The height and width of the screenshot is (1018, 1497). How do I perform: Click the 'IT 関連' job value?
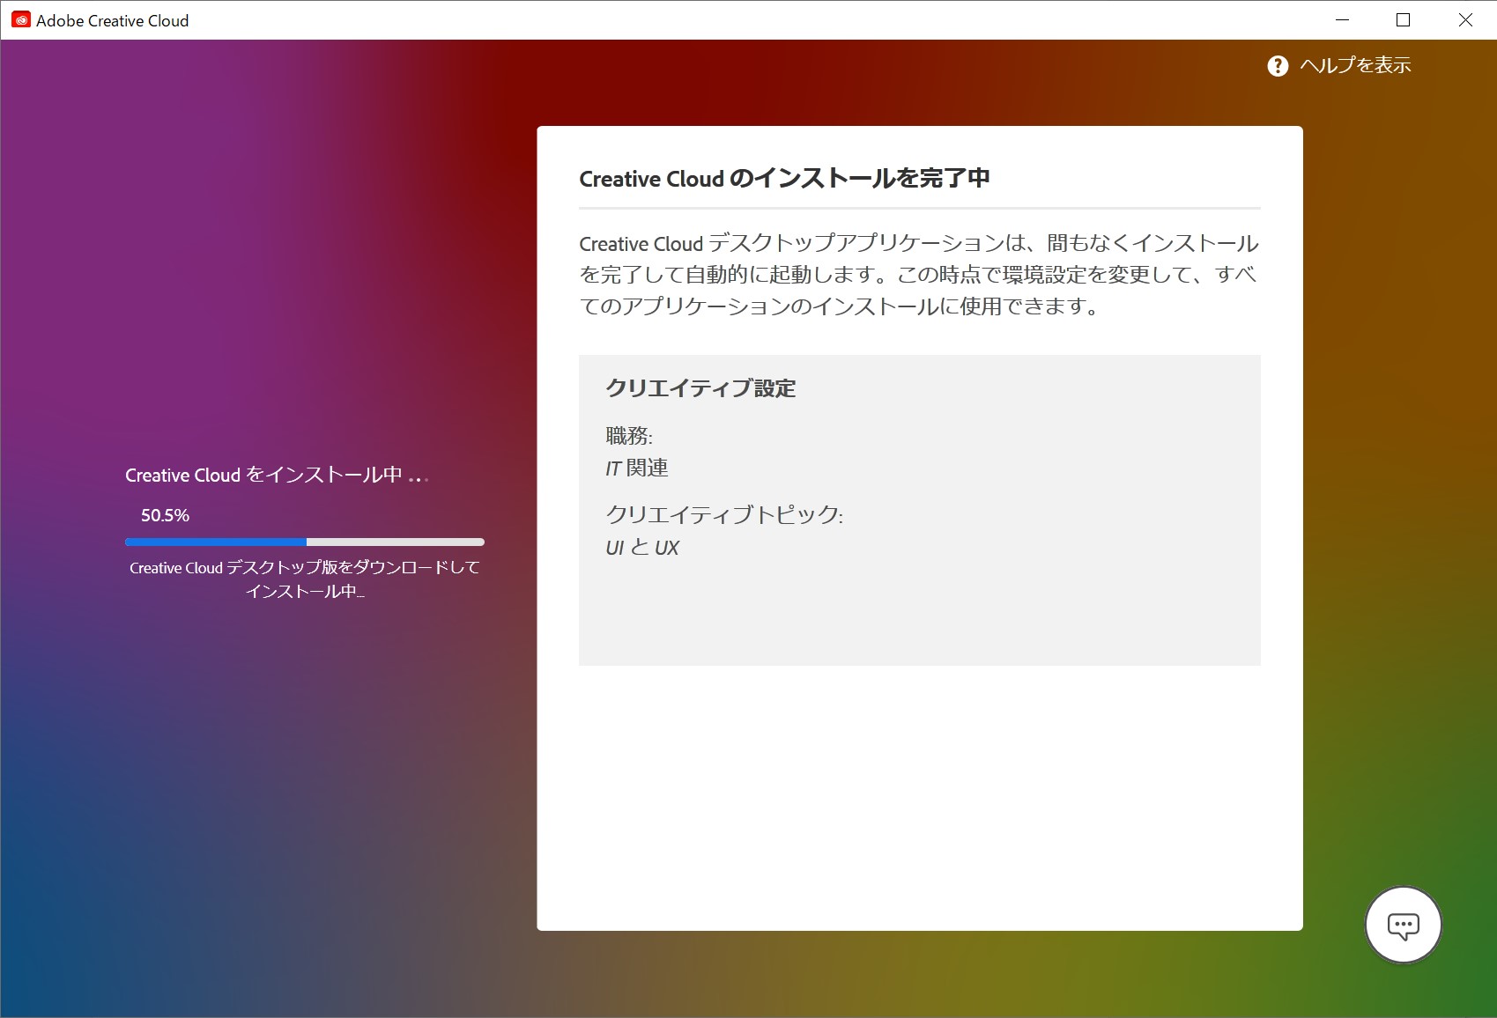pos(636,468)
